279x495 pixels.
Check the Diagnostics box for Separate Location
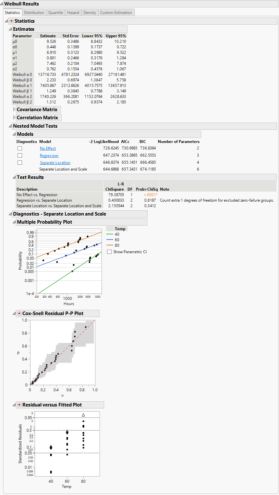(x=19, y=162)
